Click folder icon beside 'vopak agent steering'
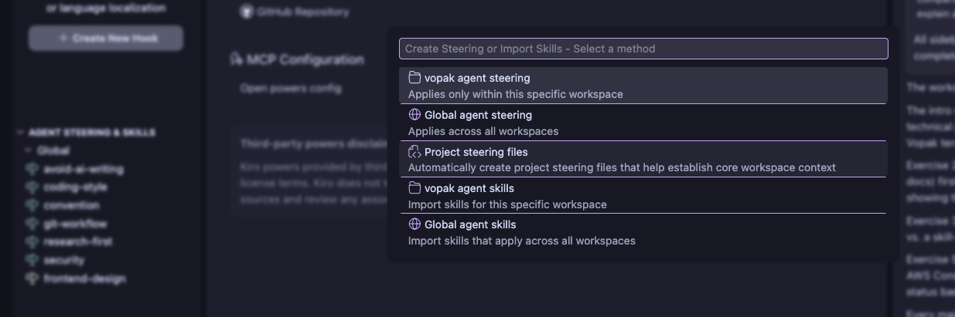Image resolution: width=955 pixels, height=317 pixels. pos(414,78)
